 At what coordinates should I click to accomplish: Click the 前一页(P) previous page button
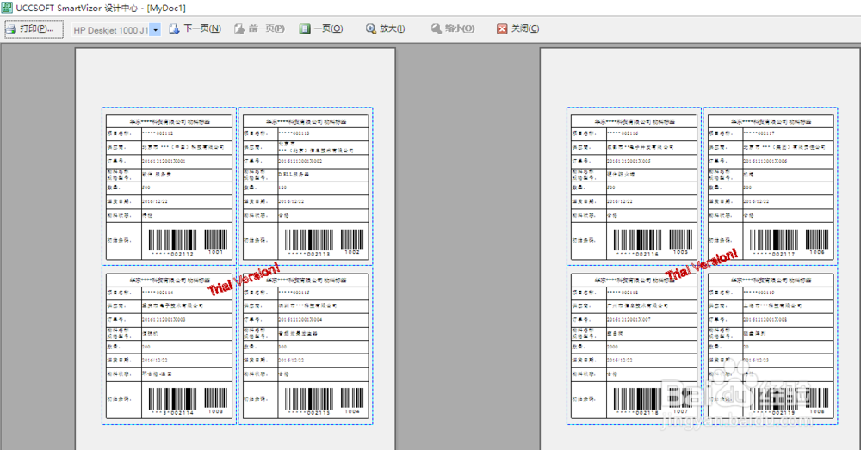pos(259,28)
